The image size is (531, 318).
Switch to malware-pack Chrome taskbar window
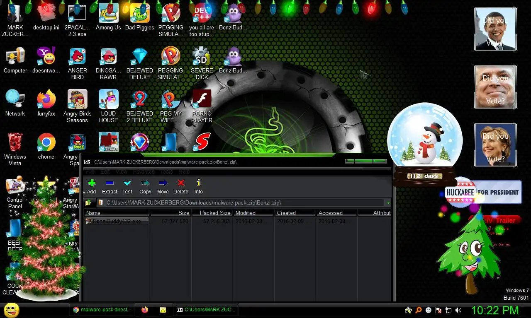(102, 310)
